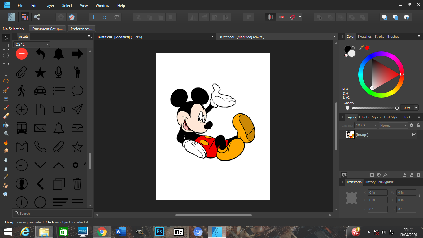Toggle visibility checkbox of the (Image) layer

pyautogui.click(x=414, y=134)
